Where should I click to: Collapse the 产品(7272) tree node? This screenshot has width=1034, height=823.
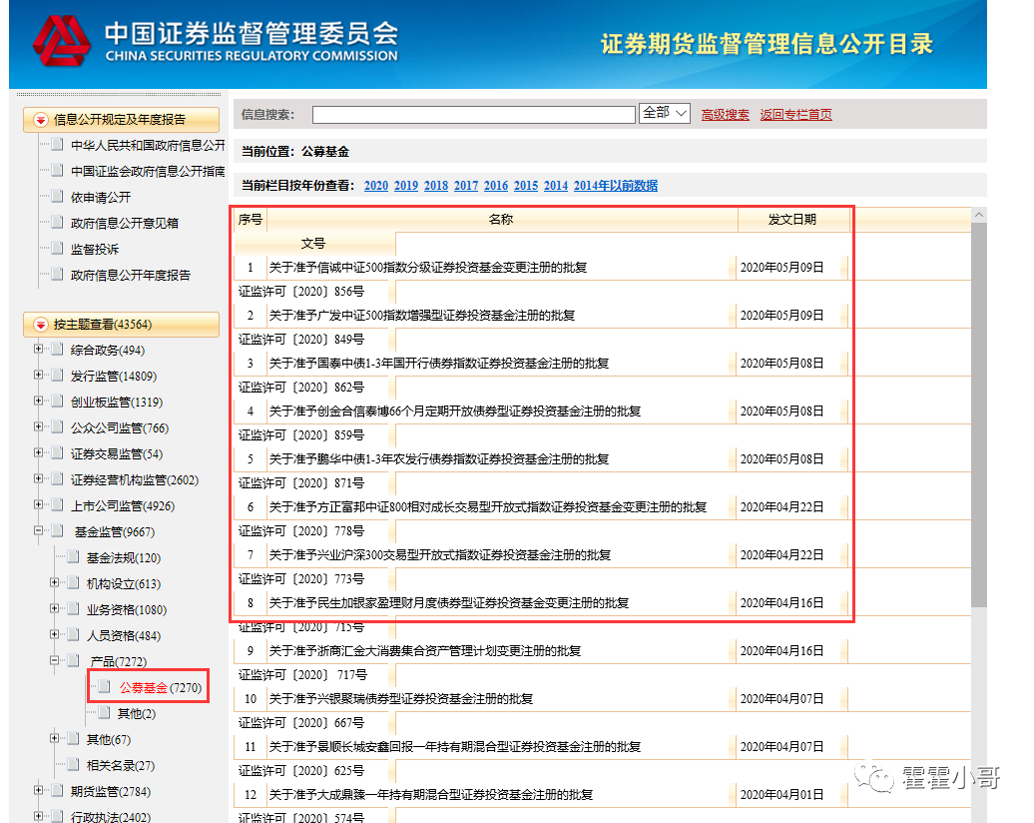tap(55, 660)
